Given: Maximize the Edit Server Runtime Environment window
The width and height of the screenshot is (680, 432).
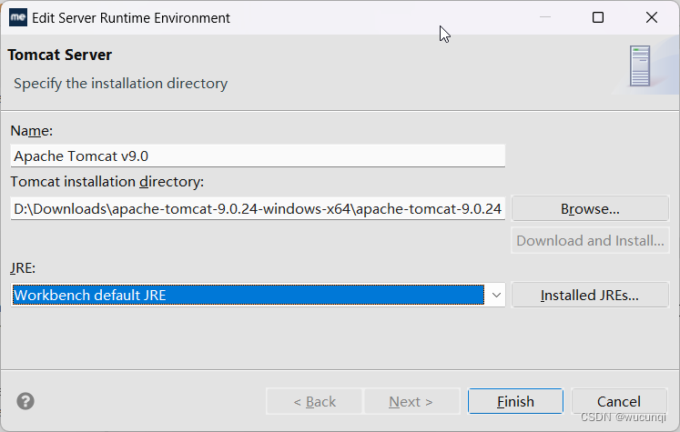Looking at the screenshot, I should tap(598, 17).
